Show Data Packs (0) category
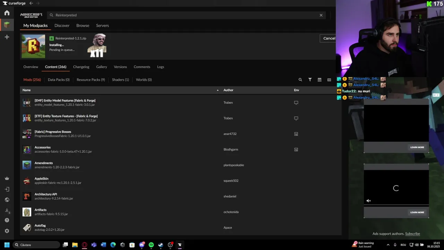 pyautogui.click(x=59, y=80)
